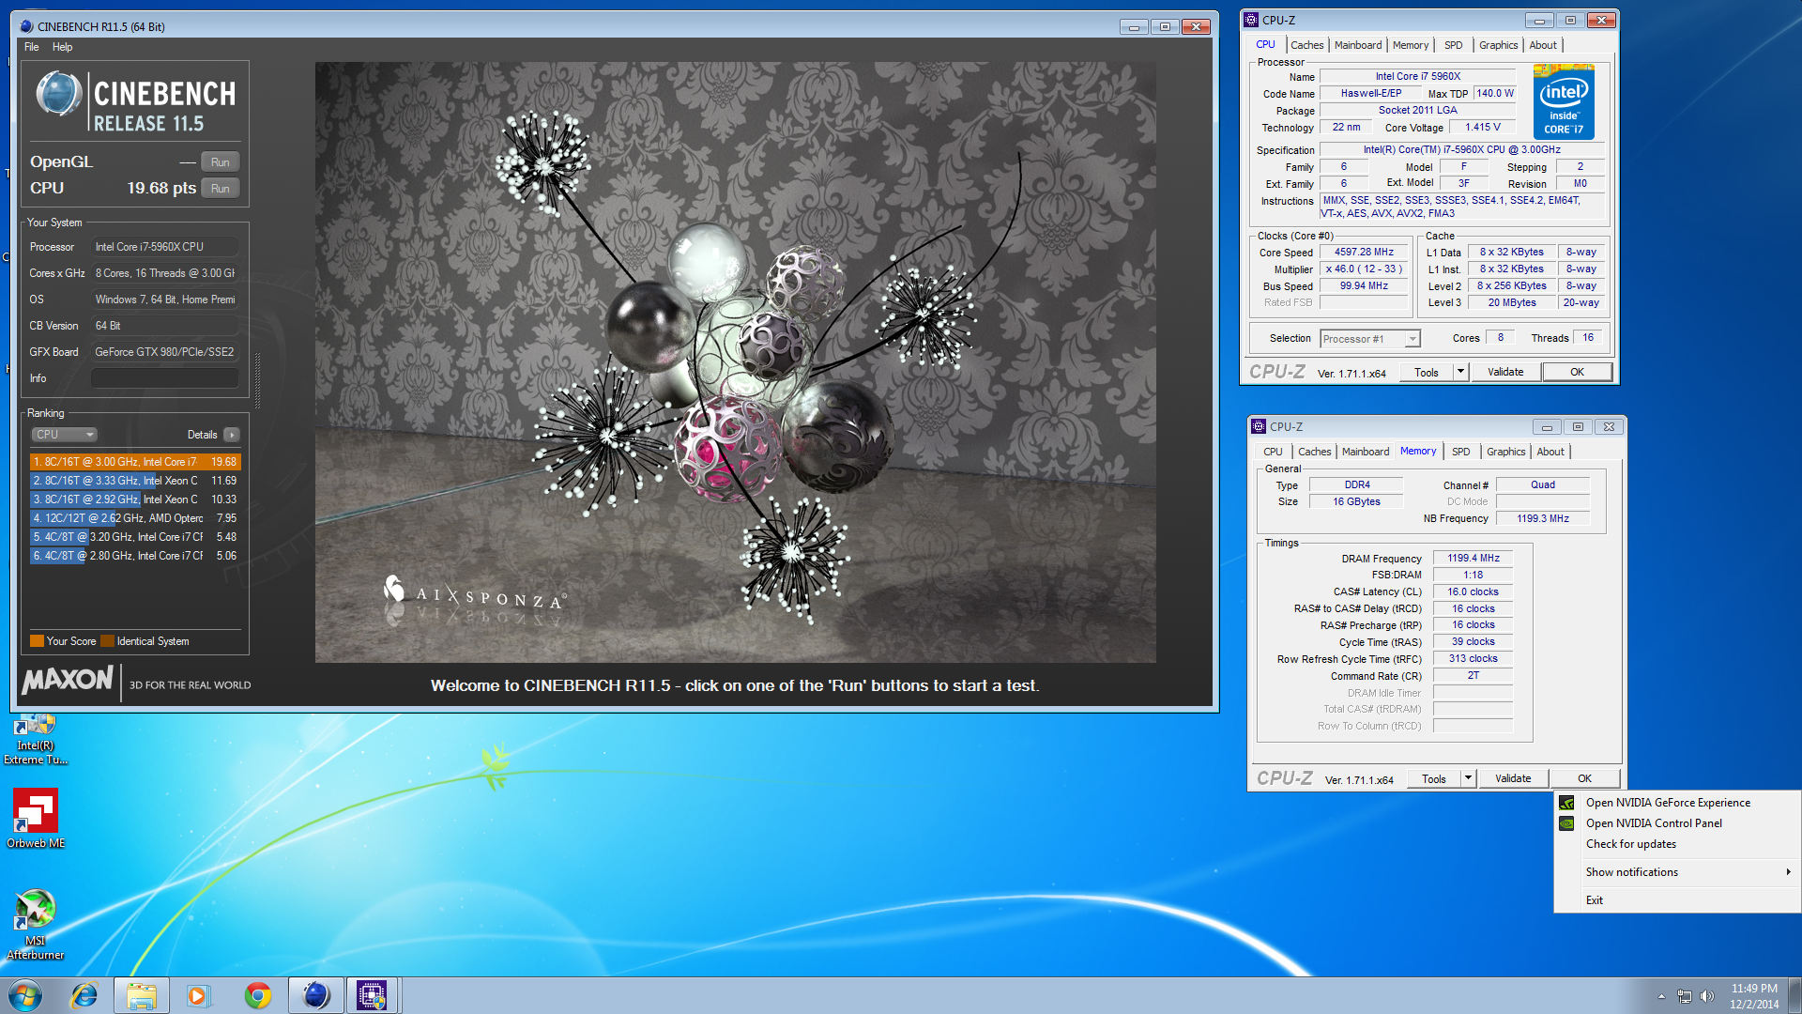1802x1014 pixels.
Task: Switch to CPU-Z taskbar icon
Action: 372,995
